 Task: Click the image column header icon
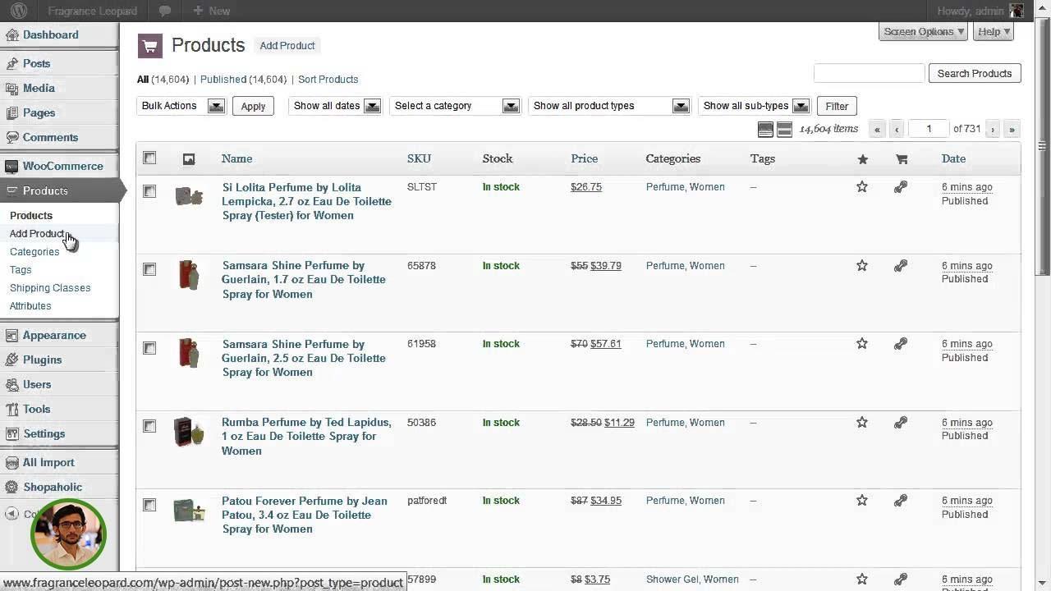pyautogui.click(x=189, y=158)
